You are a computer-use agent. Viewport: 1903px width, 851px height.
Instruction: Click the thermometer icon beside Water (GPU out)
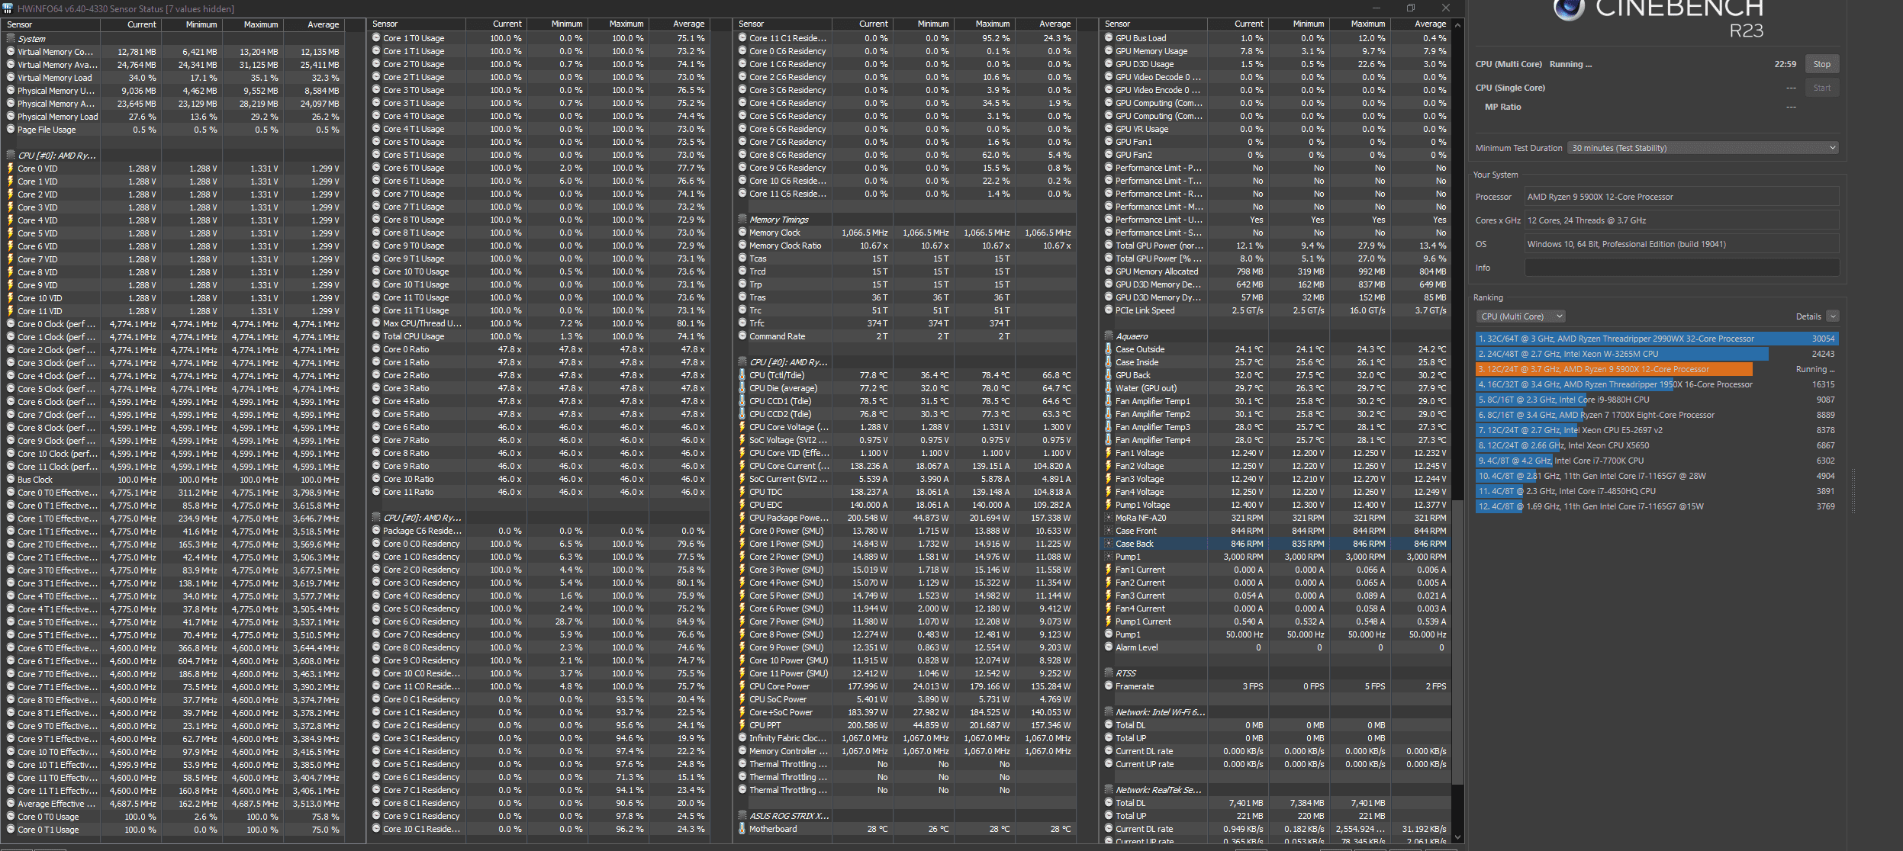(1109, 388)
